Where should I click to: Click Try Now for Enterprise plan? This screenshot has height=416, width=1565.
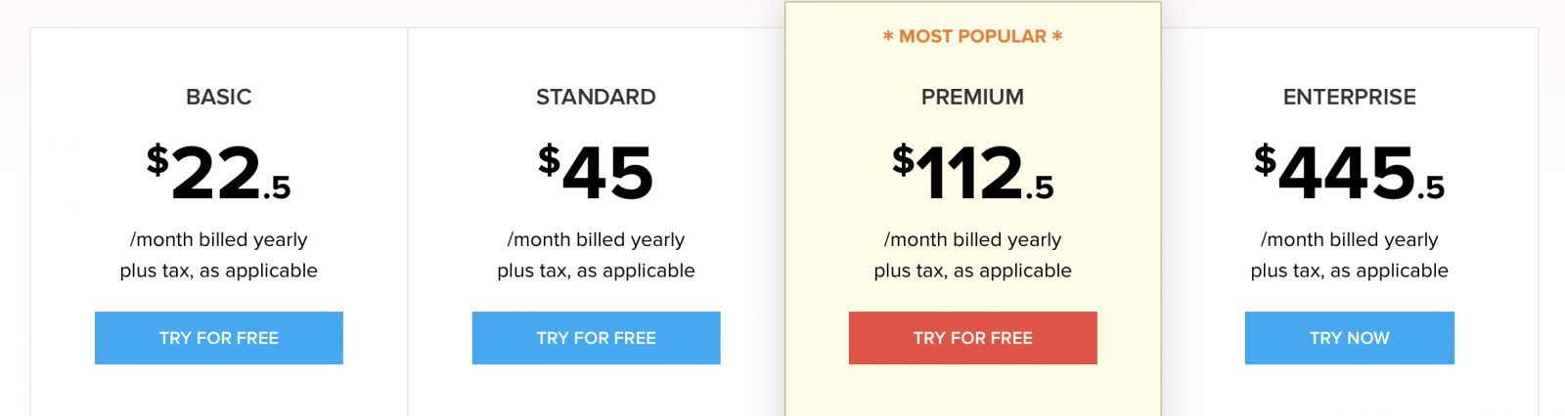(1350, 338)
